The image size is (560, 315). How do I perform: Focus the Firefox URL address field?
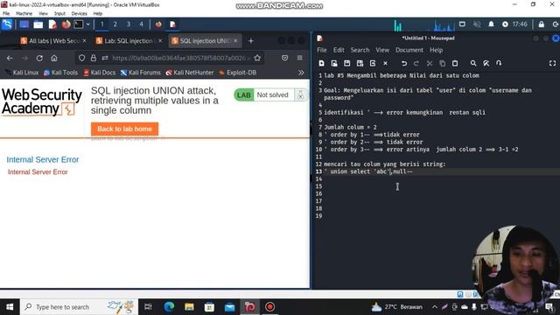(x=181, y=58)
